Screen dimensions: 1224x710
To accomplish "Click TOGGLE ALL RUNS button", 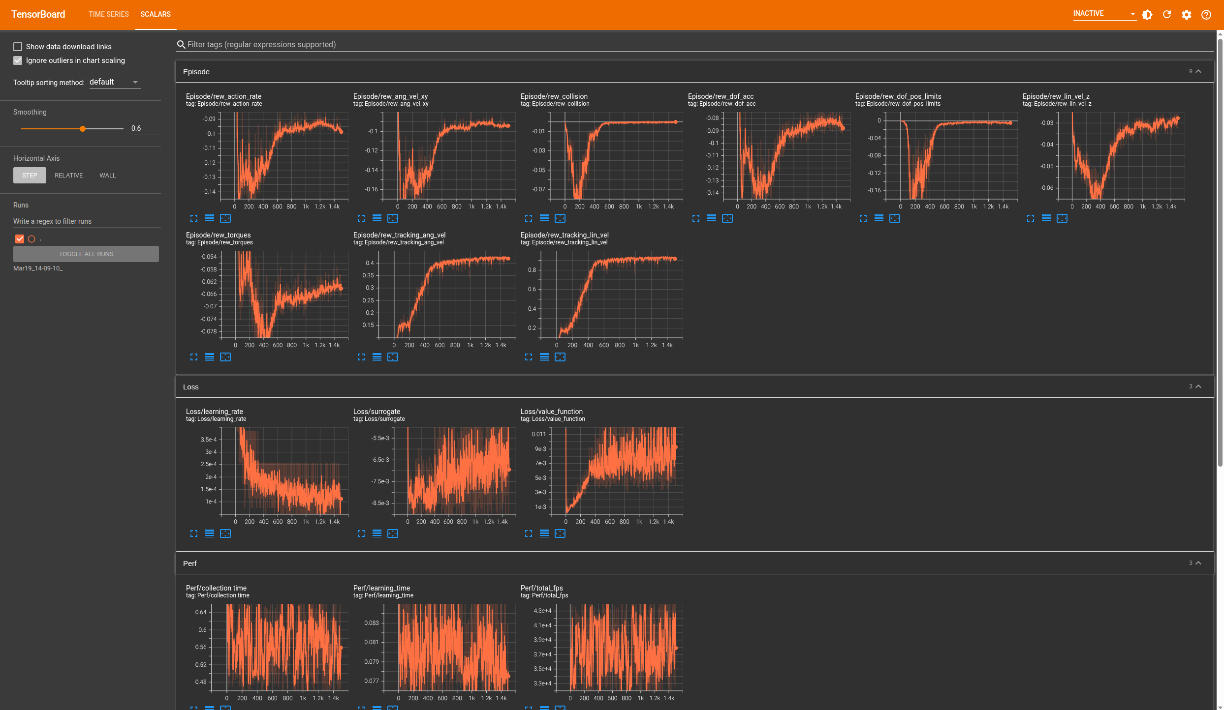I will pyautogui.click(x=86, y=254).
